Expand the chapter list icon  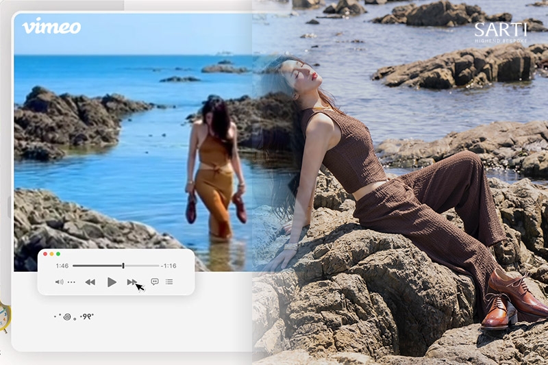click(x=169, y=281)
